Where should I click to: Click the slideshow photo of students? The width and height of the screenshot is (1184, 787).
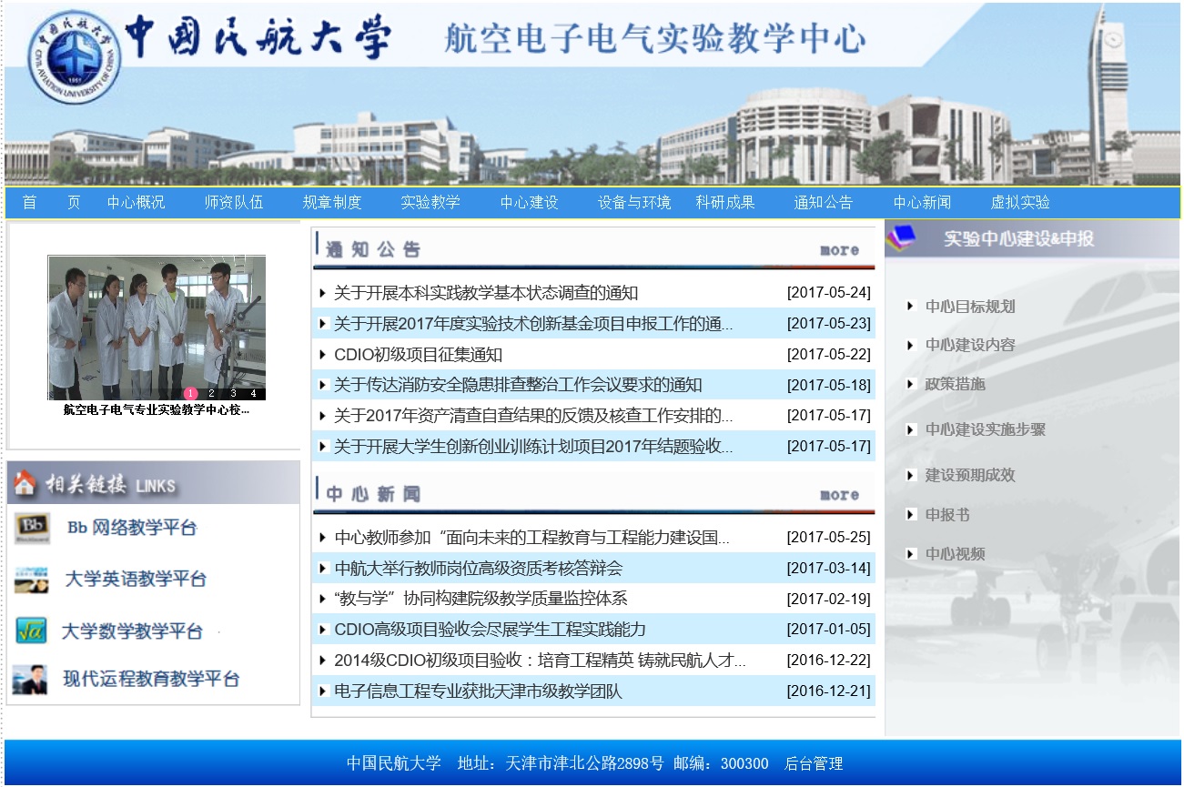(157, 323)
